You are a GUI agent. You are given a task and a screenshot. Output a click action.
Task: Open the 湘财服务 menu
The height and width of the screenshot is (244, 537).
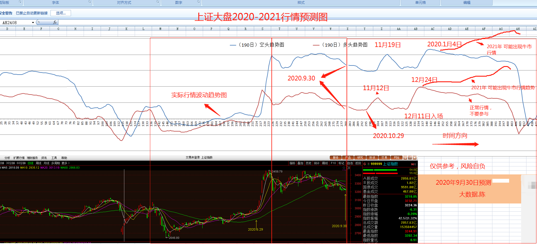(32, 158)
